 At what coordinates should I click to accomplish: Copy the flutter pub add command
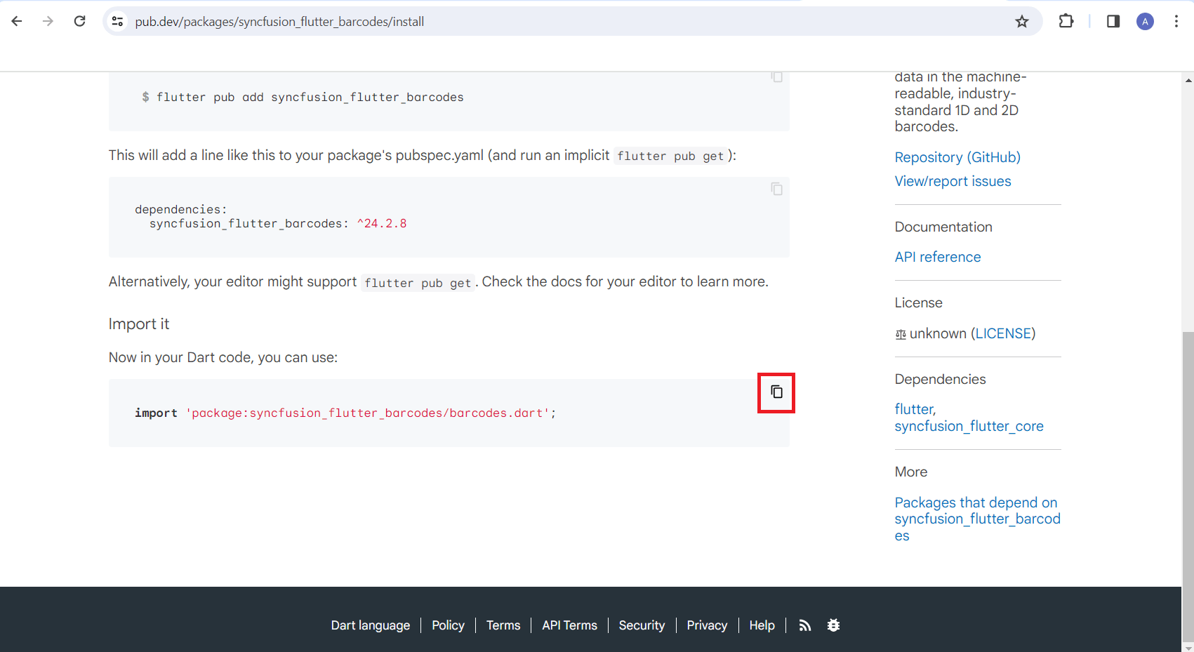click(776, 76)
